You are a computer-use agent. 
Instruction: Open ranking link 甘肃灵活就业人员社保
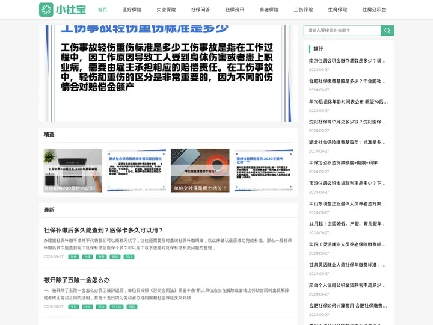click(x=348, y=264)
